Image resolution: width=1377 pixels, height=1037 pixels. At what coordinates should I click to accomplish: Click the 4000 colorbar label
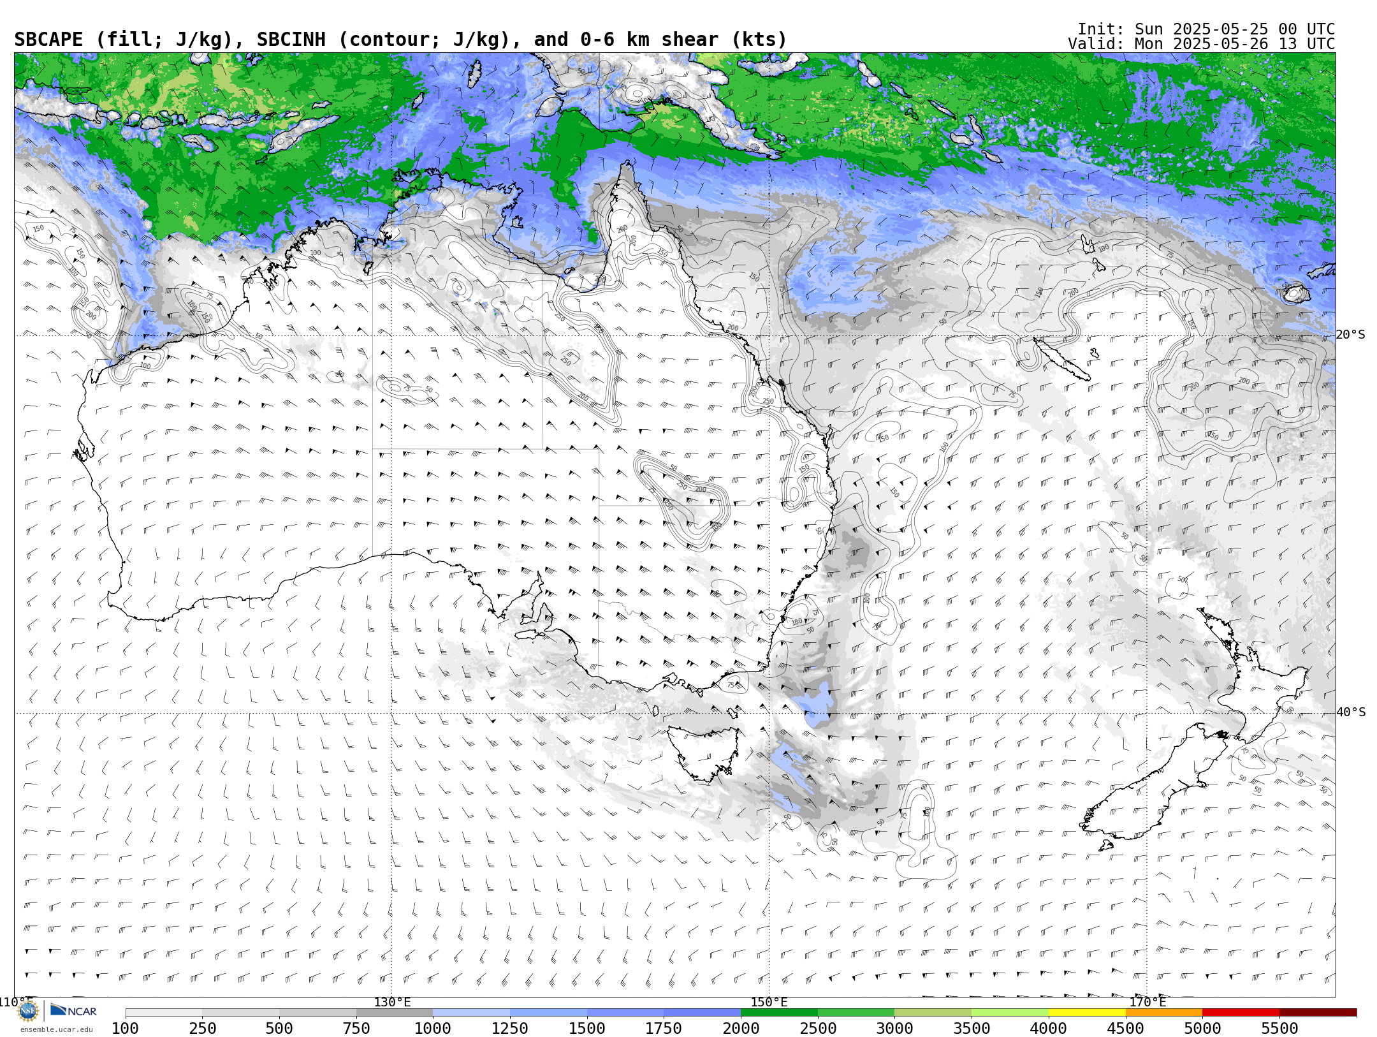[x=1049, y=1028]
